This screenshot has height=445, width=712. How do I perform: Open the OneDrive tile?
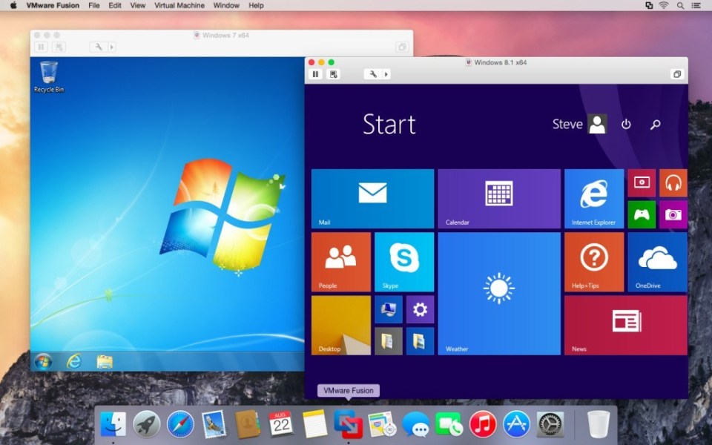tap(657, 261)
